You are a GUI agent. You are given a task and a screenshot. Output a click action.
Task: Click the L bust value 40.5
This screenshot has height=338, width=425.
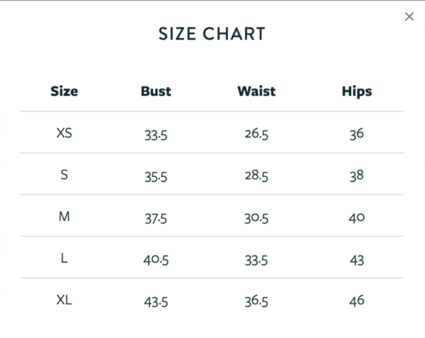coord(156,260)
